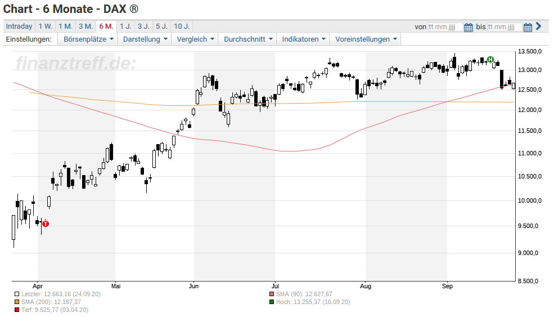Select the 1 J. timeframe tab

tap(125, 26)
